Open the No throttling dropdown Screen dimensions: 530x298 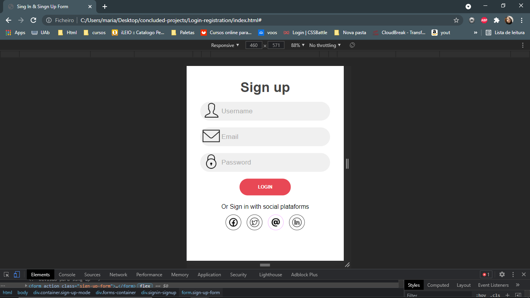click(324, 45)
